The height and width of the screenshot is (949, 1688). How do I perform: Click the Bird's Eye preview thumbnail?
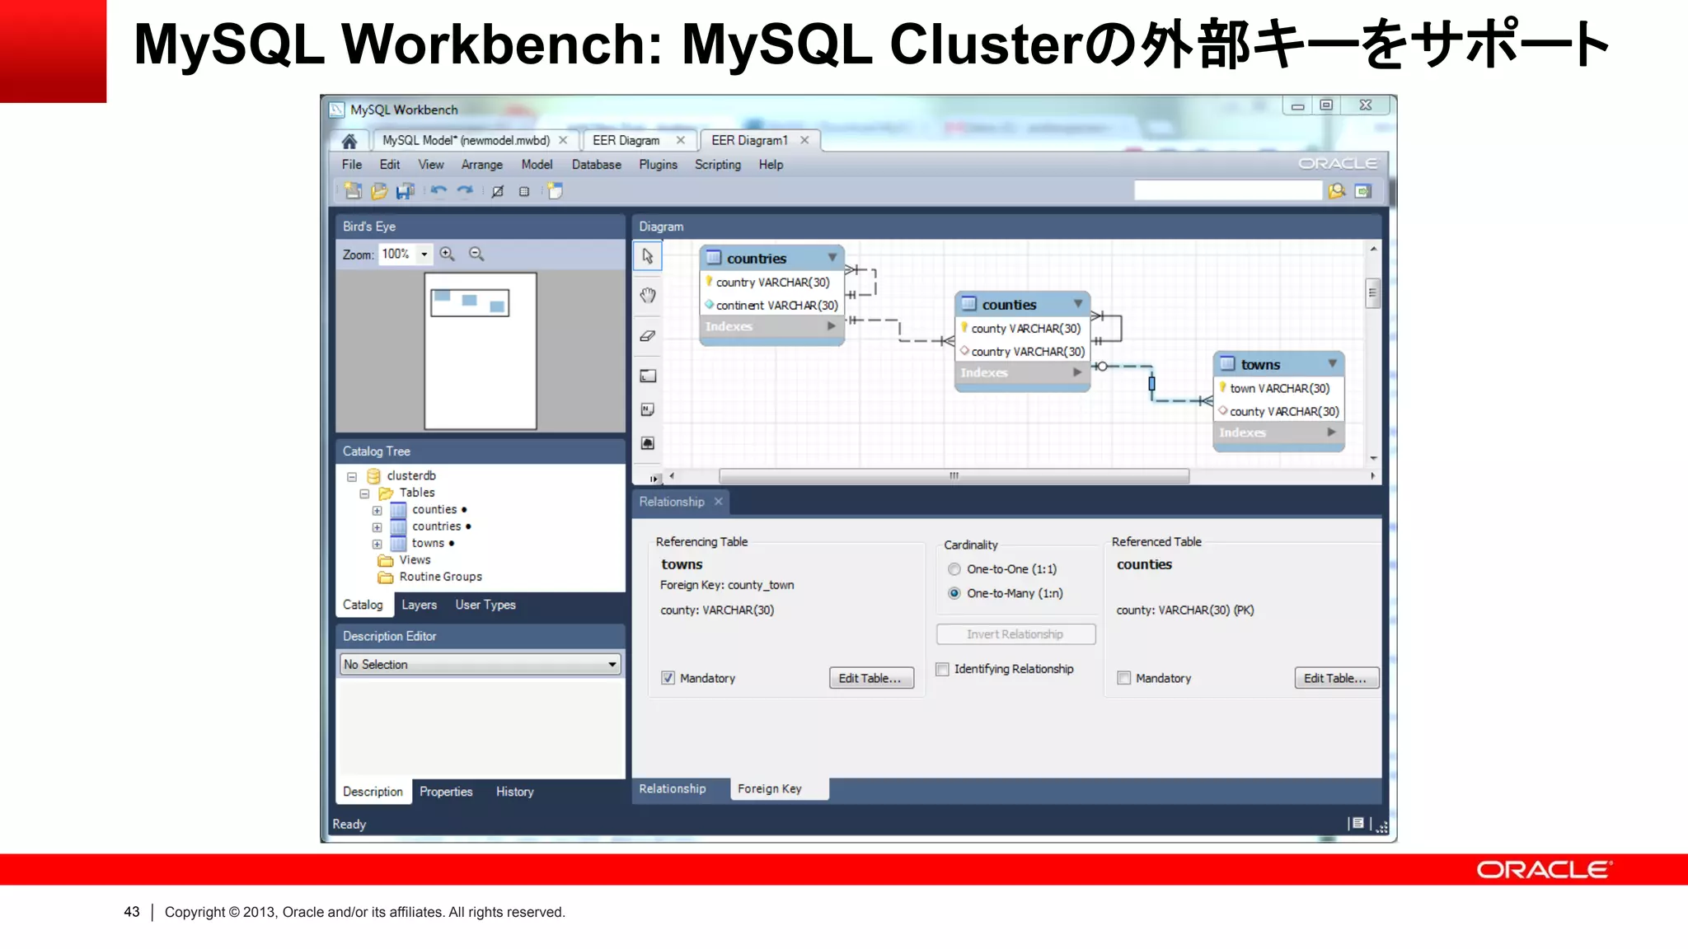[x=480, y=351]
